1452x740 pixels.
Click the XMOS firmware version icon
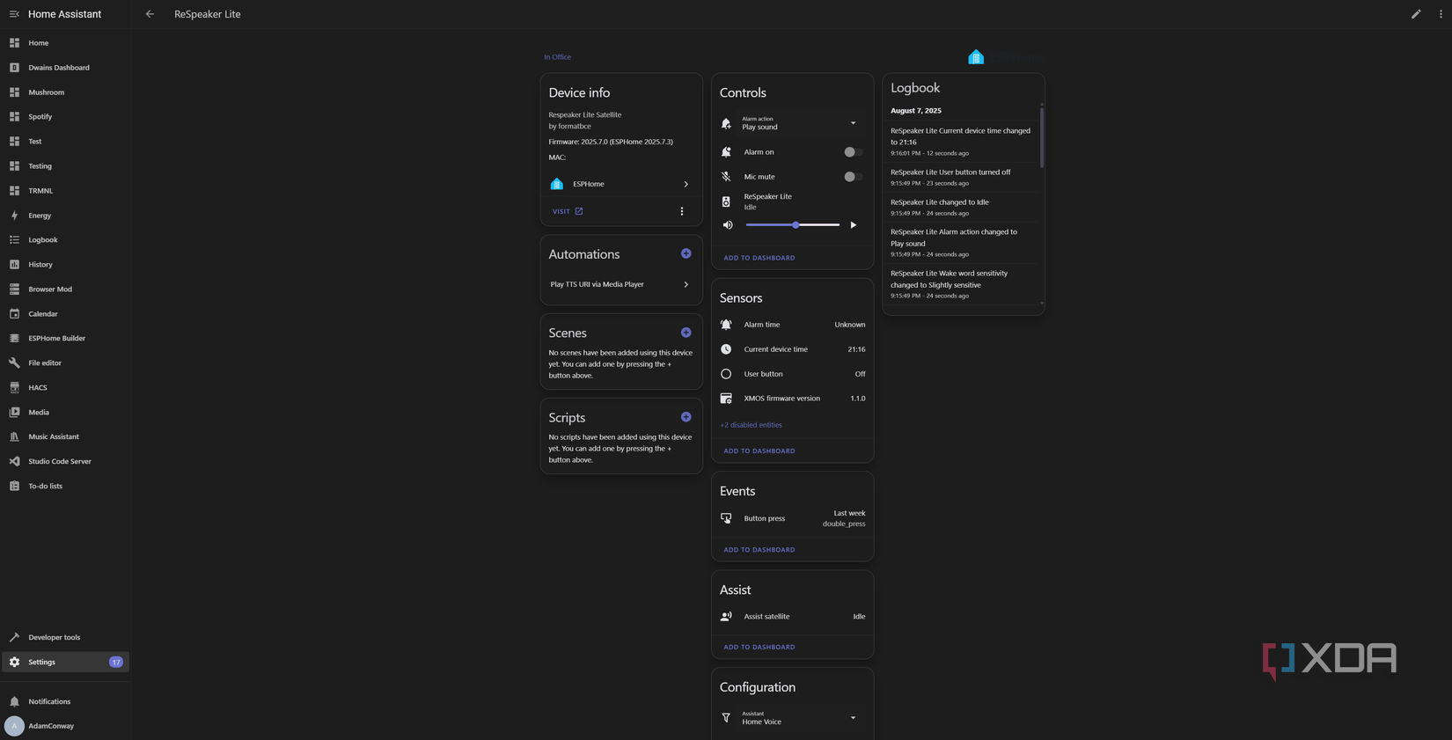pyautogui.click(x=726, y=399)
